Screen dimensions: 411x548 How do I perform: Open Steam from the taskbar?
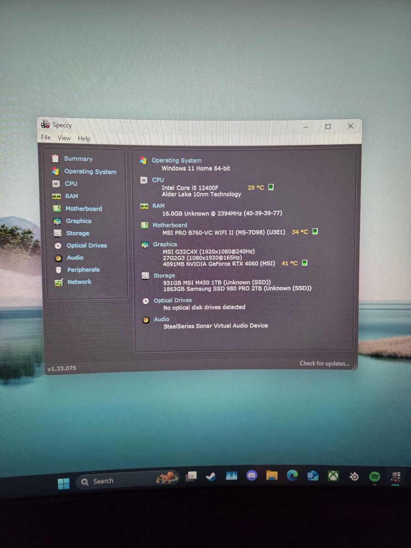(211, 476)
